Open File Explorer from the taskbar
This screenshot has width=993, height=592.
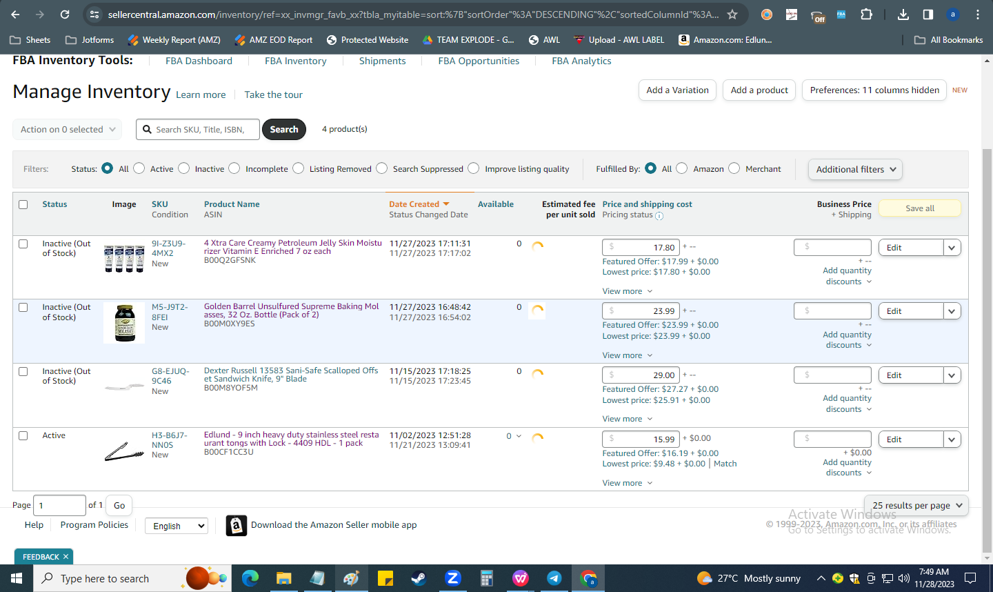point(283,578)
